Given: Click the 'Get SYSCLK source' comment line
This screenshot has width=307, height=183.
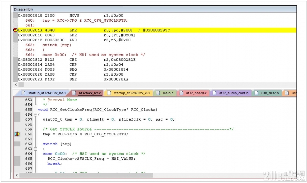Looking at the screenshot, I should pyautogui.click(x=138, y=129).
